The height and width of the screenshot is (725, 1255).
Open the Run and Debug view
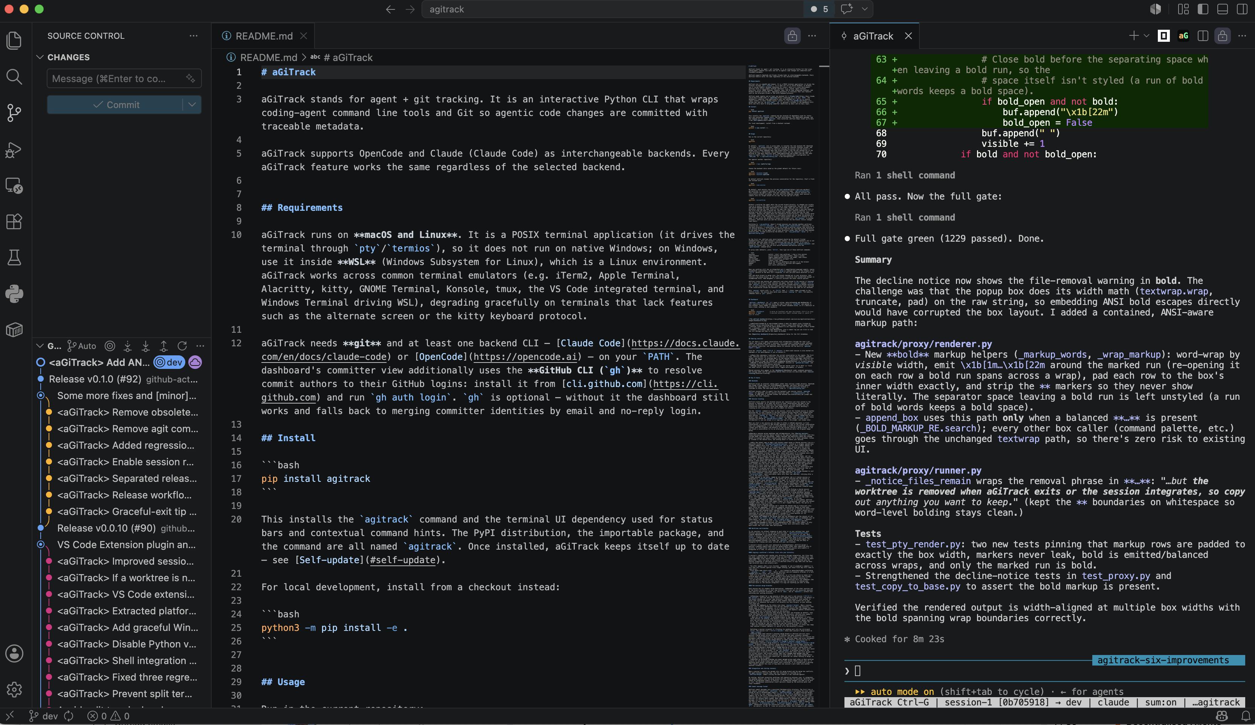[14, 149]
